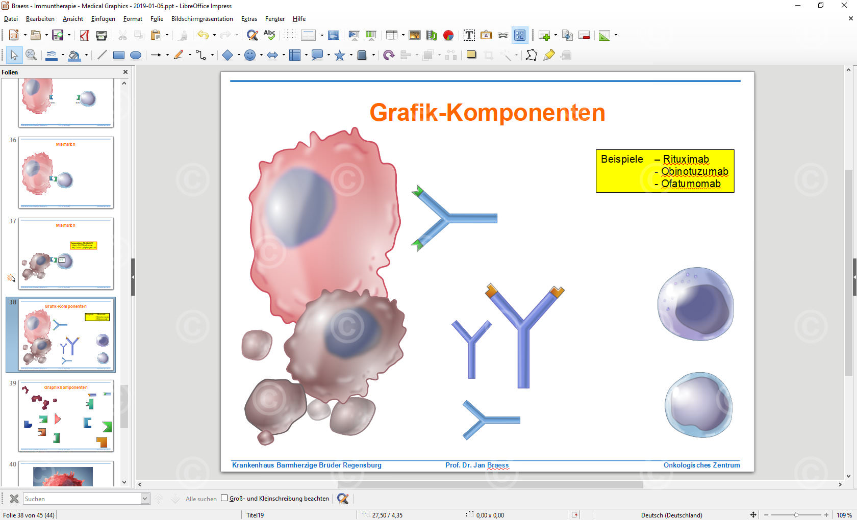Toggle the shadow button
Image resolution: width=857 pixels, height=520 pixels.
(x=471, y=55)
